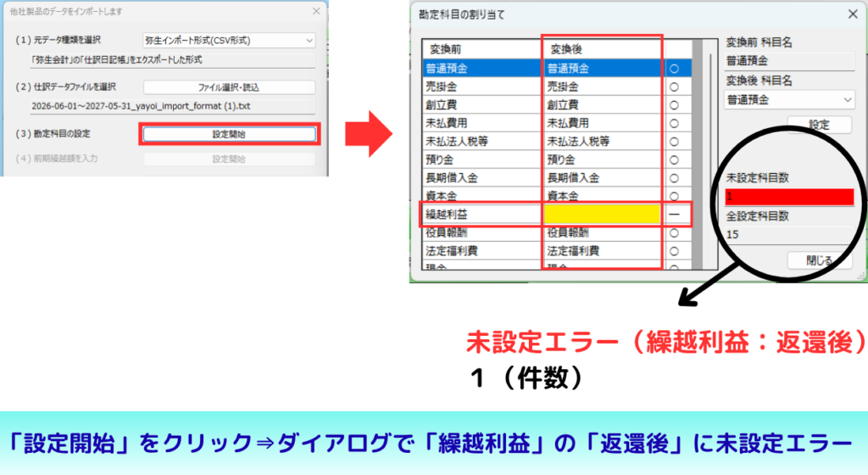868x475 pixels.
Task: Click the 変換前 科目名 field showing 普通預金
Action: click(x=789, y=61)
